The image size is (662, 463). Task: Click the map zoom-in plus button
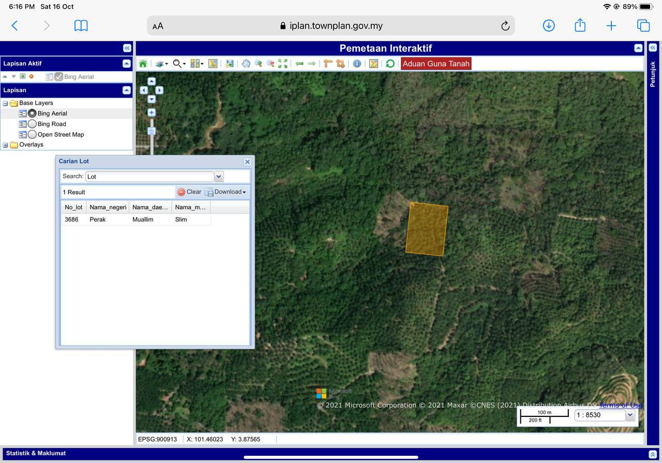click(152, 112)
